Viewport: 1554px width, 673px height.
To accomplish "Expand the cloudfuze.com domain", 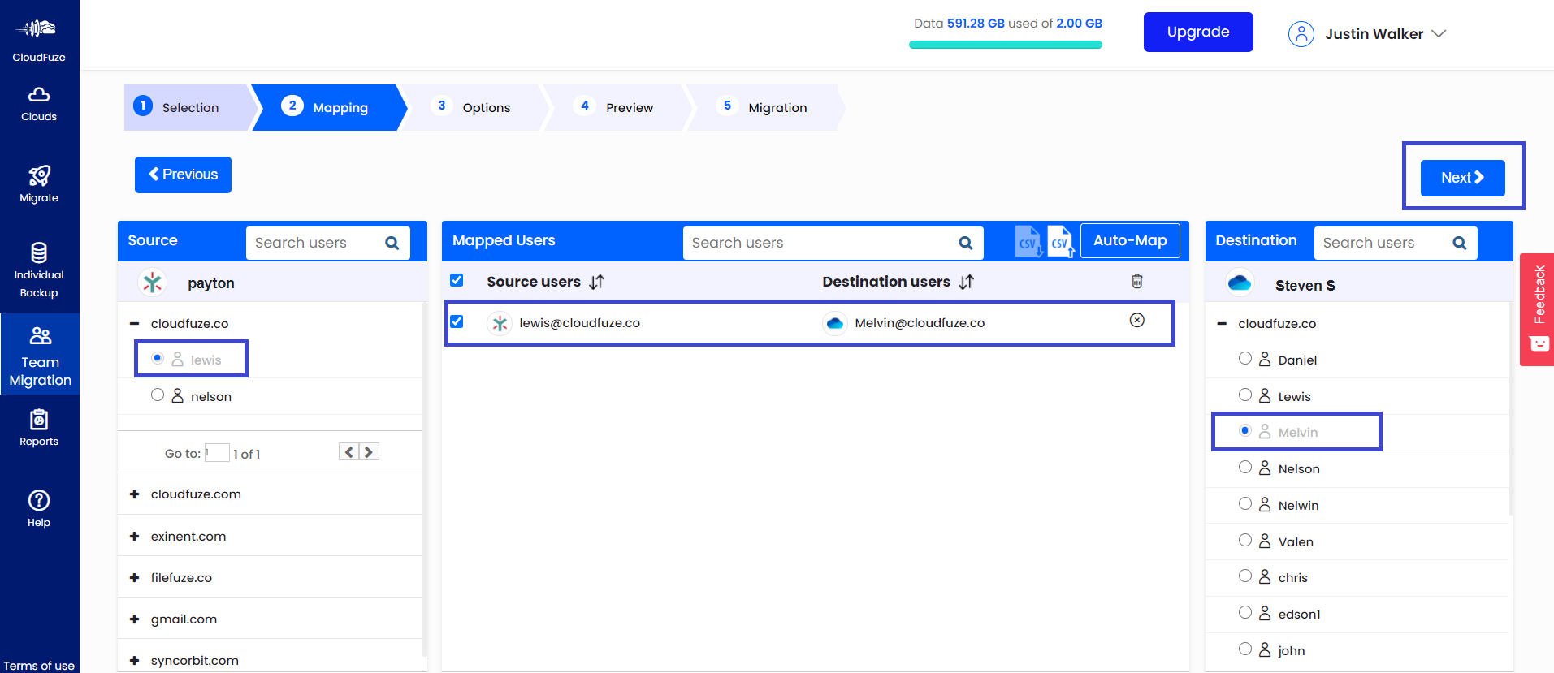I will [x=135, y=494].
